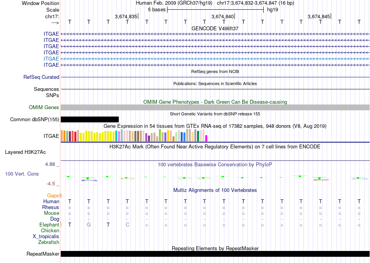Open Multiz Alignments of 100 Vertebrates title
This screenshot has width=370, height=263.
(x=215, y=190)
